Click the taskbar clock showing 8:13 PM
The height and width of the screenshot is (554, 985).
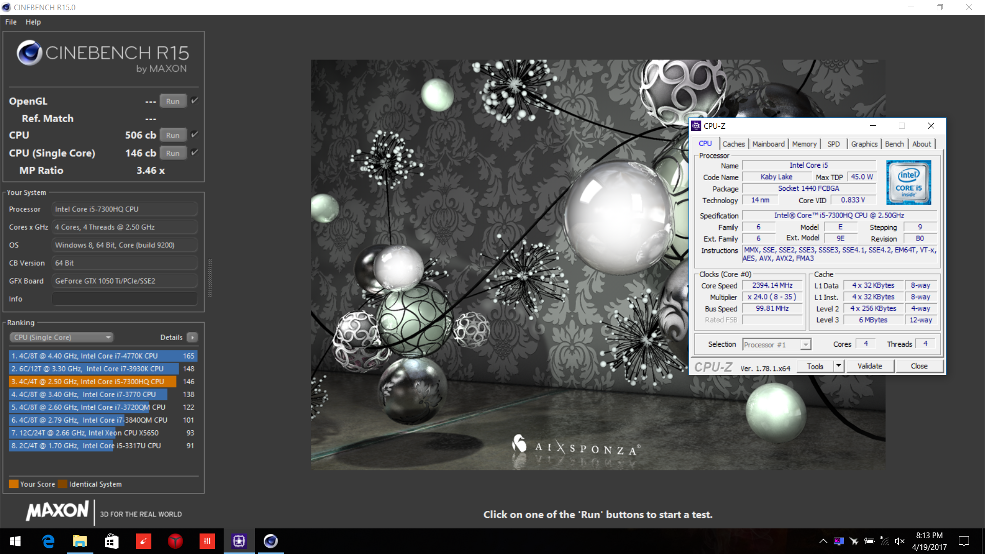click(929, 541)
